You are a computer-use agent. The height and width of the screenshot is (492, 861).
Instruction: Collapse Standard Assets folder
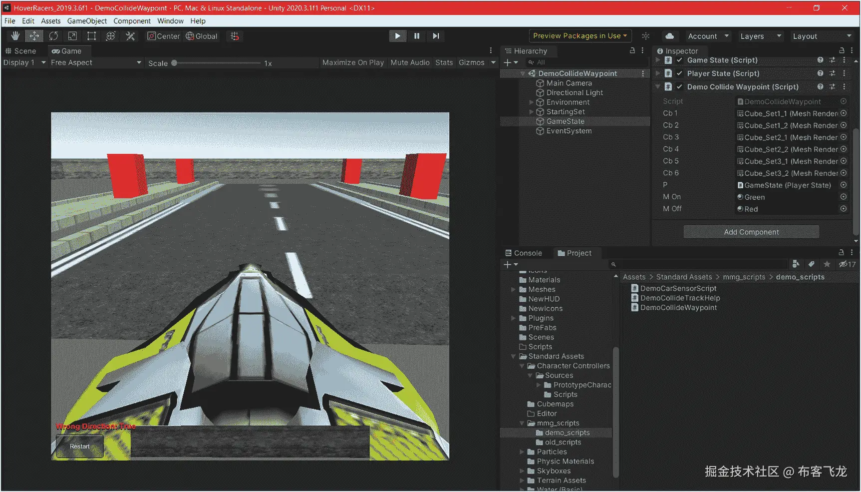click(513, 357)
